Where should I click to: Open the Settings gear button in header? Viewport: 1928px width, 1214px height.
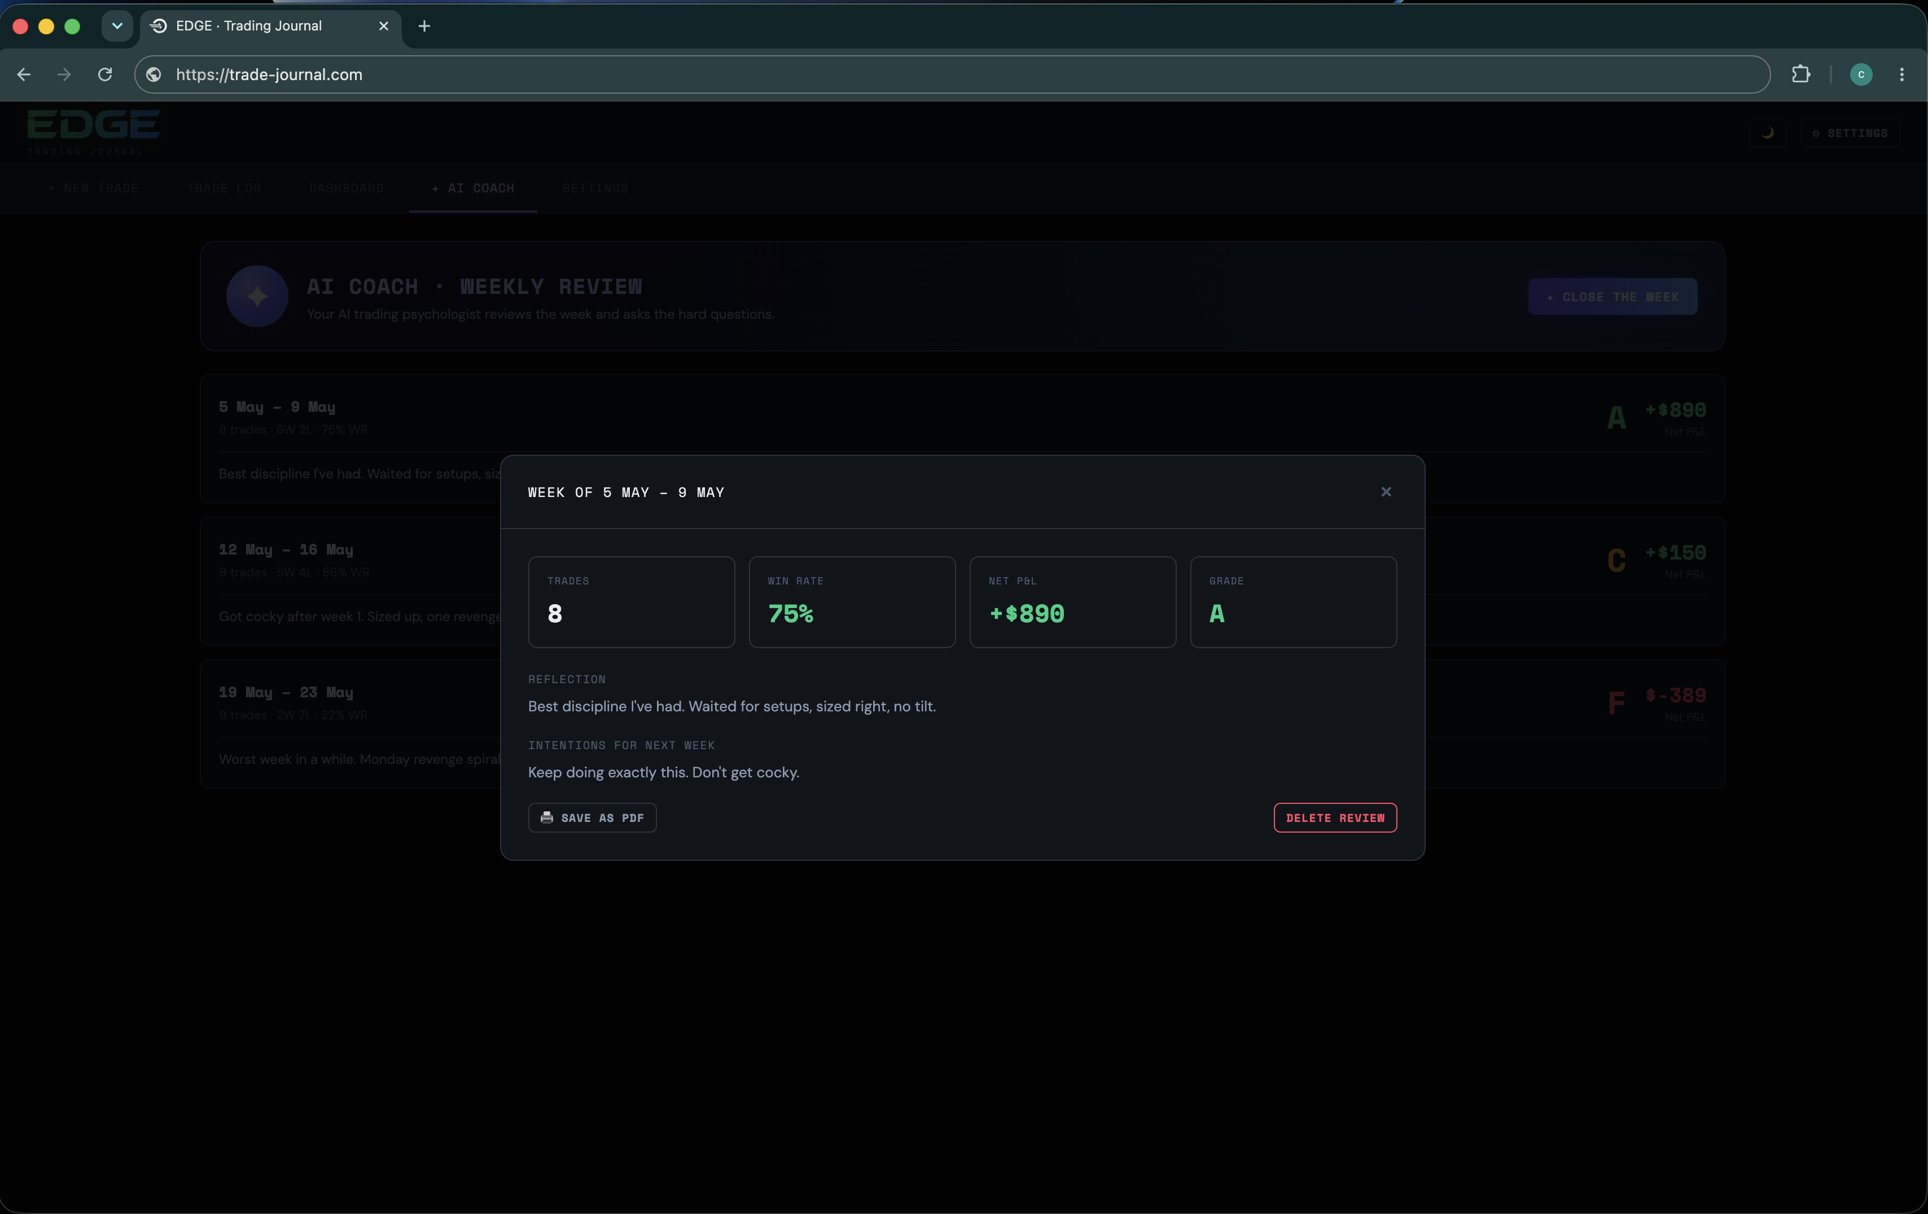click(1850, 133)
